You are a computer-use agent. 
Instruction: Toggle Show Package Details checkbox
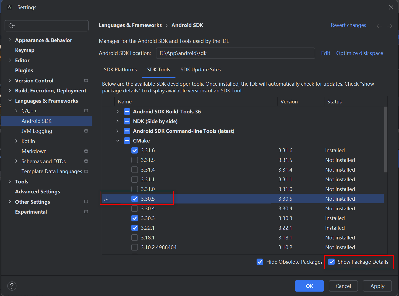tap(331, 262)
